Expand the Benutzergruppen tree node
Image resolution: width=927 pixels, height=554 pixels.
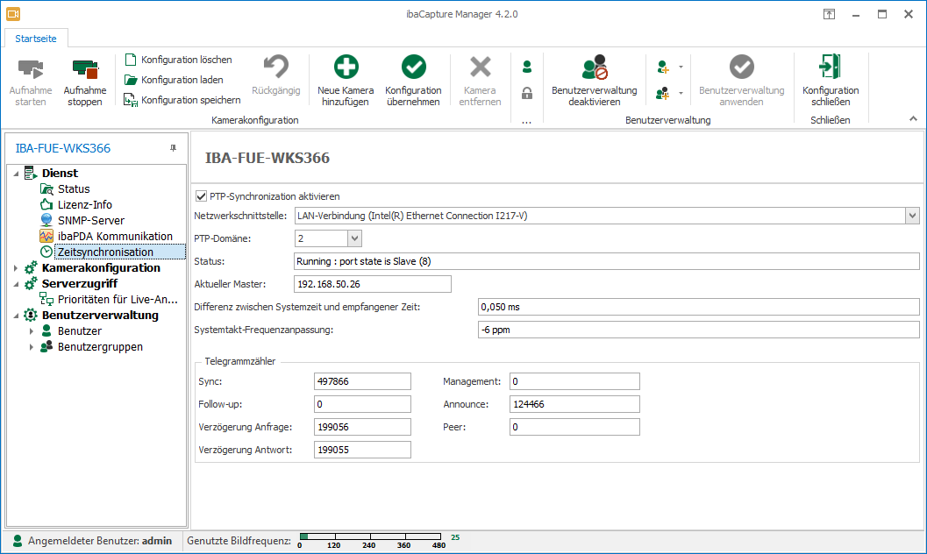(33, 347)
